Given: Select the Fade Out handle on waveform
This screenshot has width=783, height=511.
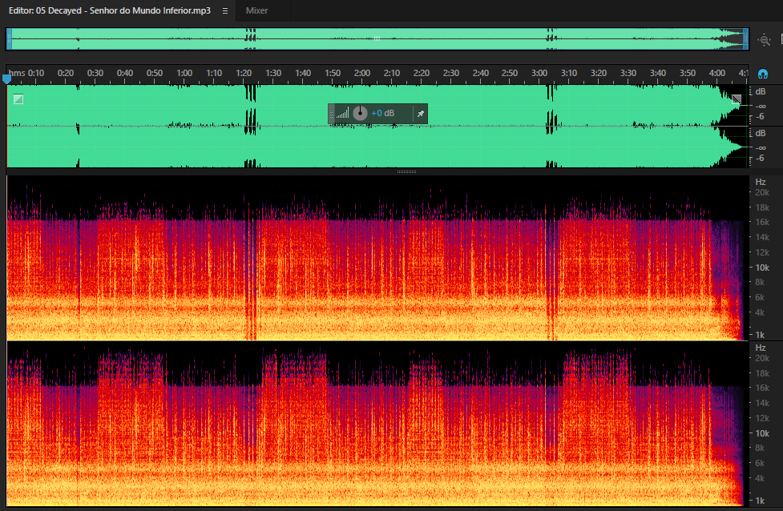Looking at the screenshot, I should tap(737, 99).
